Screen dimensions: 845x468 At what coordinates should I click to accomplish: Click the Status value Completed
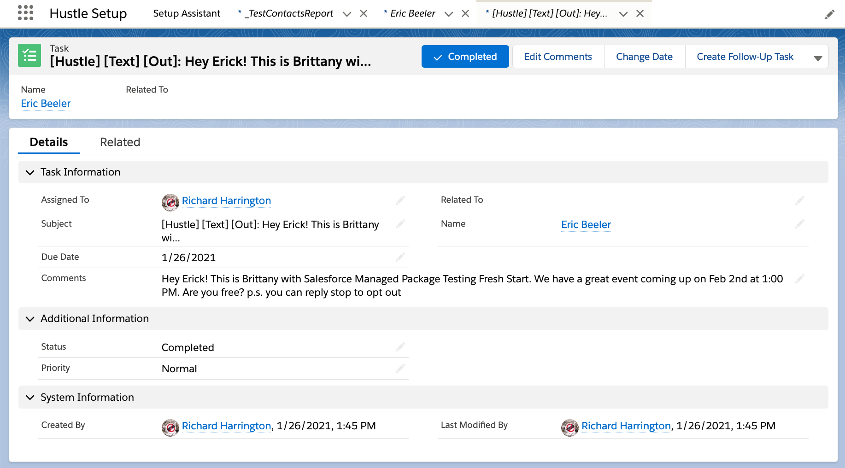coord(188,347)
